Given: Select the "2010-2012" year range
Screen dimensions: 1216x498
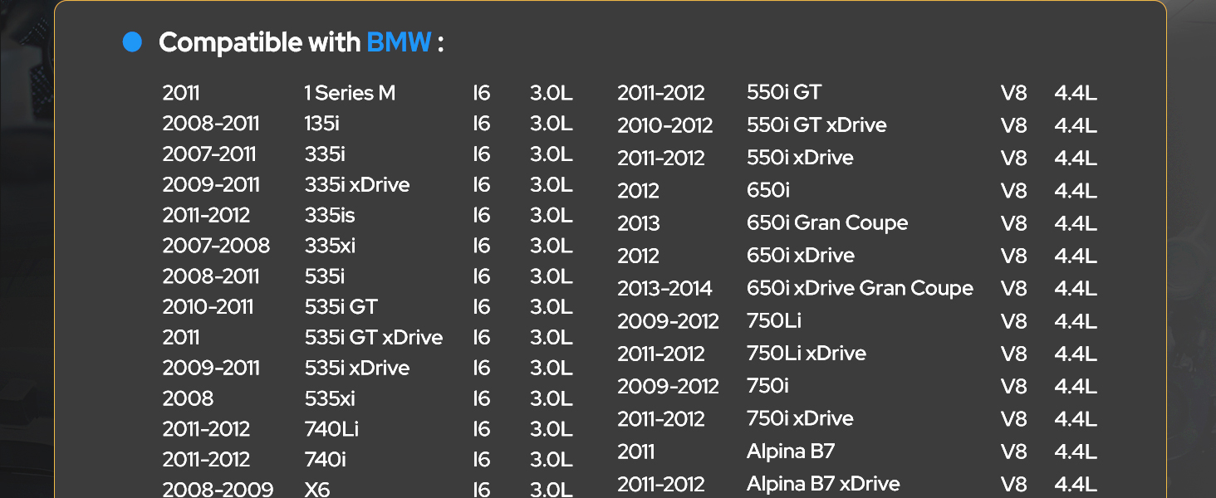Looking at the screenshot, I should pyautogui.click(x=665, y=125).
